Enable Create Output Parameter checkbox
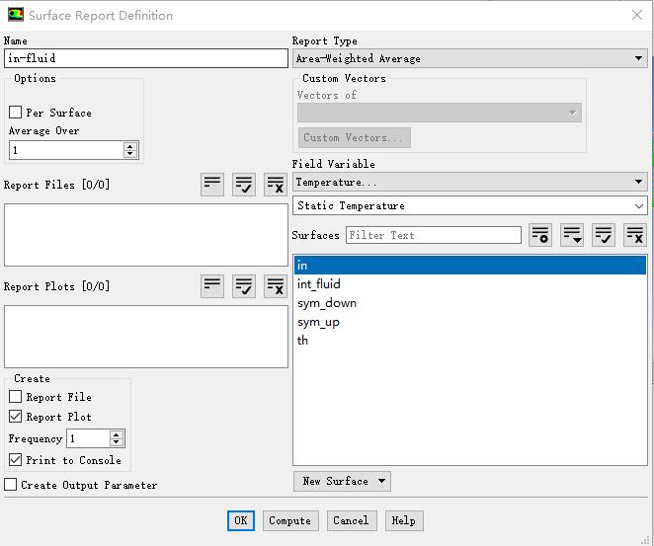This screenshot has width=654, height=546. (x=11, y=485)
